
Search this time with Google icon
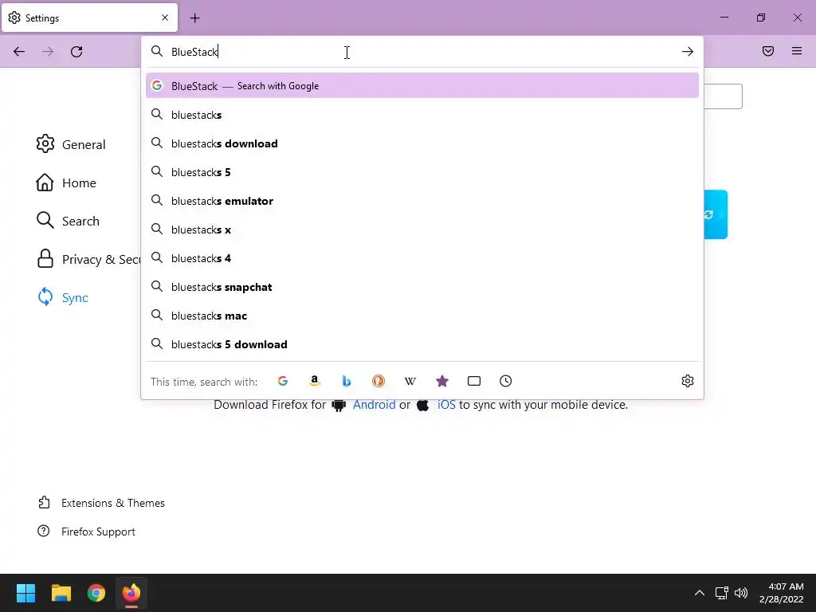pyautogui.click(x=283, y=381)
